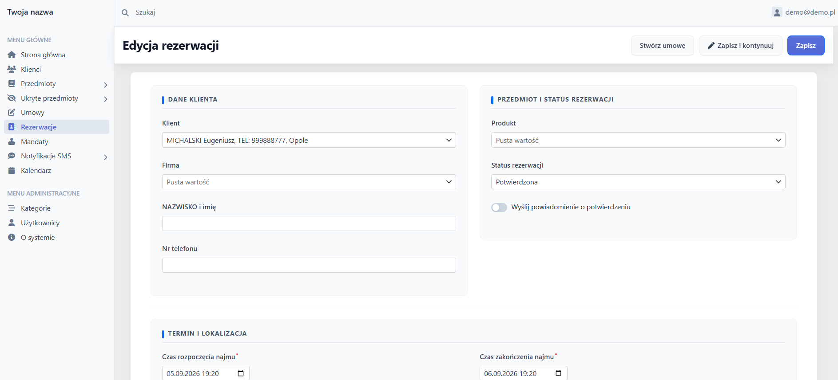838x380 pixels.
Task: Click the stamp icon beside Mandaty
Action: (12, 141)
